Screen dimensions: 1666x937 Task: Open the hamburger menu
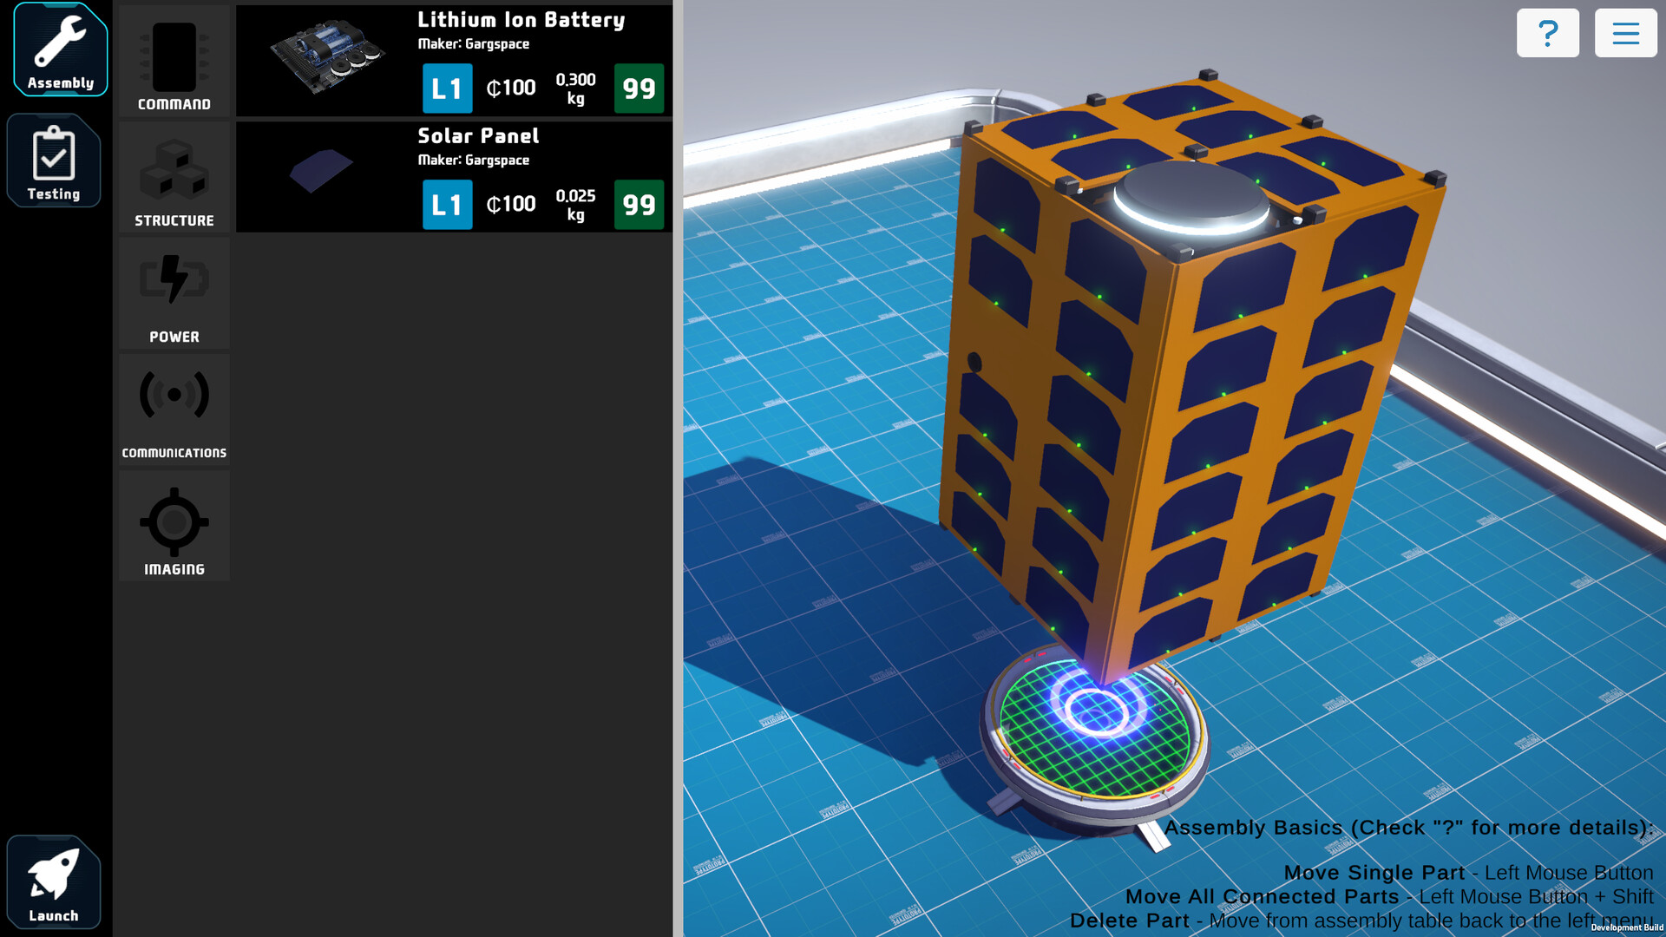1625,33
